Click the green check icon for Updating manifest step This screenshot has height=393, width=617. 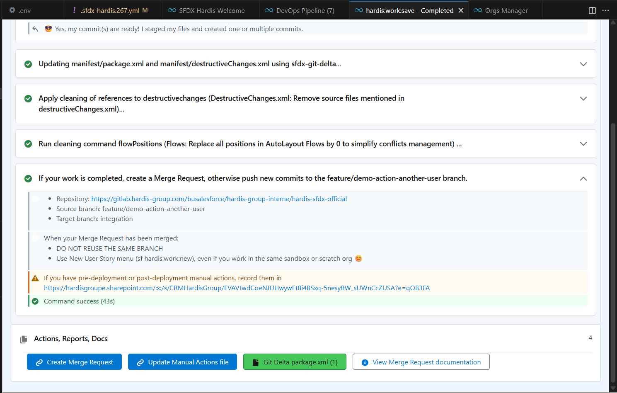click(x=28, y=64)
